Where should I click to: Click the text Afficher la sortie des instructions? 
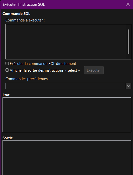(x=37, y=70)
